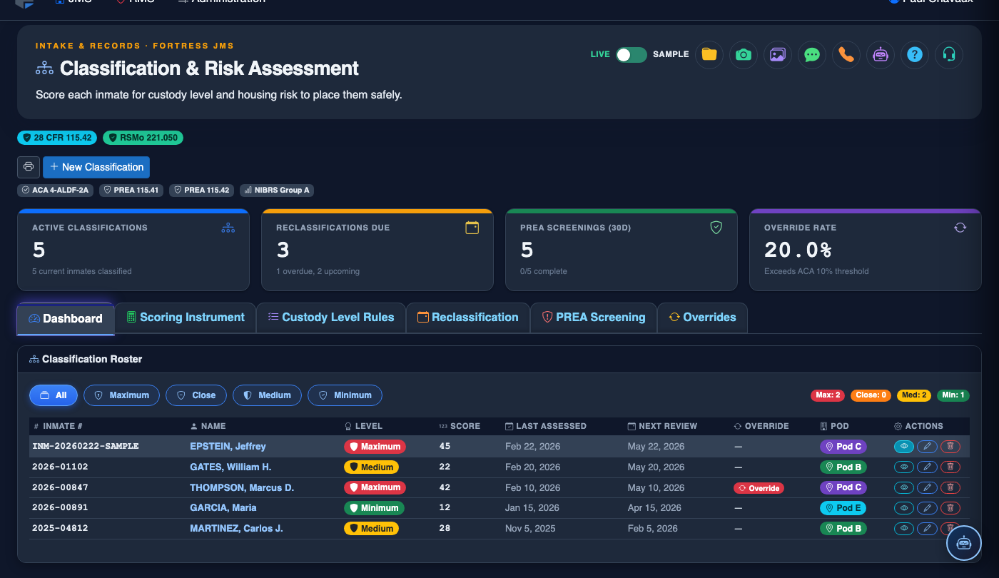Filter roster by Maximum level
999x578 pixels.
click(121, 395)
